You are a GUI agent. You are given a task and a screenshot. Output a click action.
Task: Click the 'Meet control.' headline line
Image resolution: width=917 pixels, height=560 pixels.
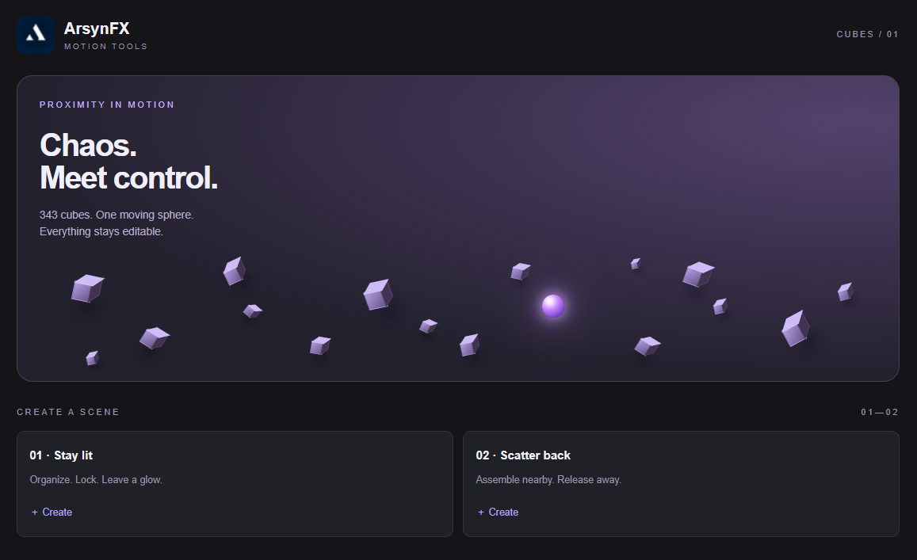click(128, 177)
